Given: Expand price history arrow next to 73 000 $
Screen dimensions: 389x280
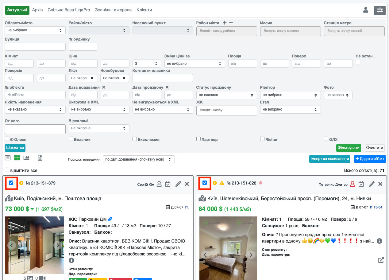Looking at the screenshot, I should coord(32,209).
